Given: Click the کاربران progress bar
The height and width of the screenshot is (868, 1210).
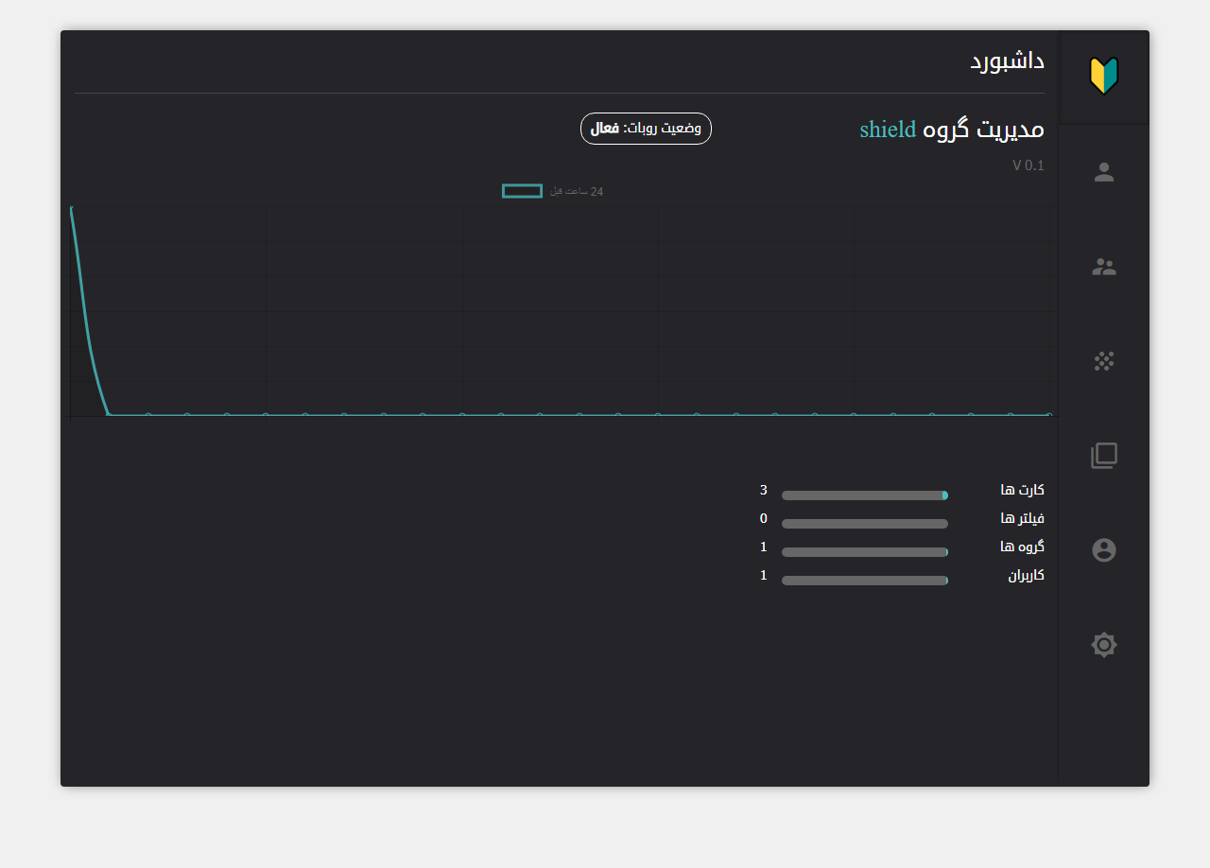Looking at the screenshot, I should pos(865,581).
